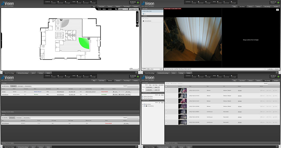Uncheck the AirCamDome device filter checkbox

144,106
